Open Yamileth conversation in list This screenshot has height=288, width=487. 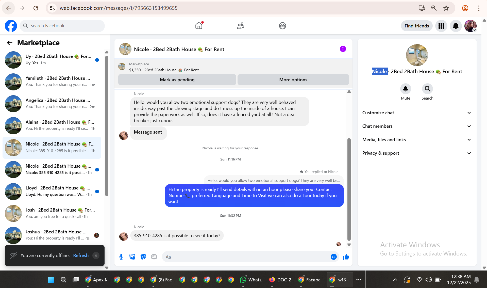52,82
